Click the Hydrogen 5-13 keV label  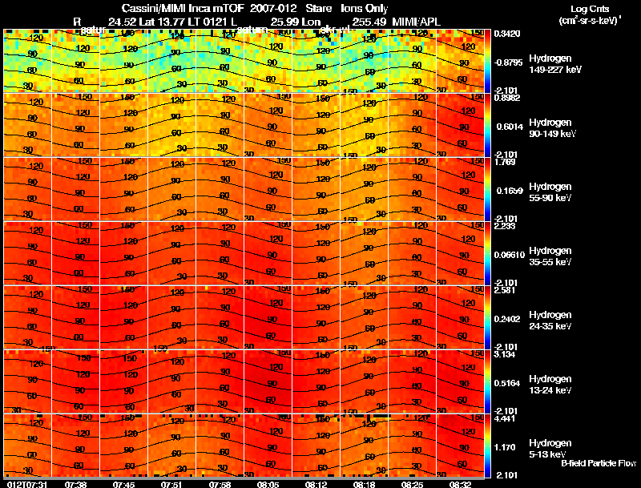[x=550, y=449]
